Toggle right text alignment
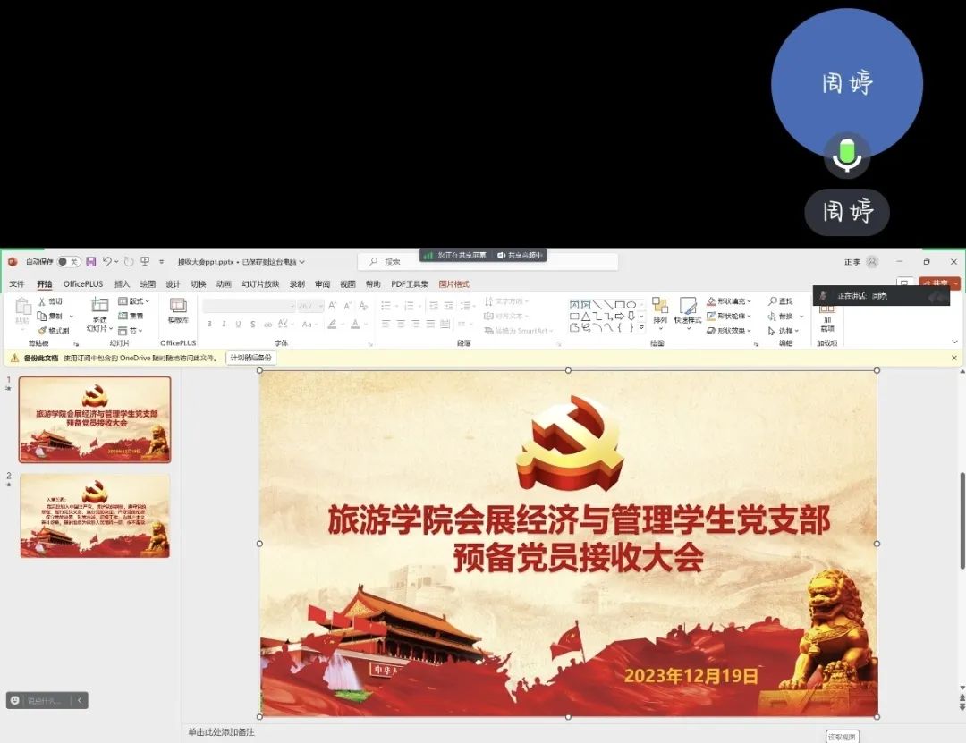 (x=416, y=324)
